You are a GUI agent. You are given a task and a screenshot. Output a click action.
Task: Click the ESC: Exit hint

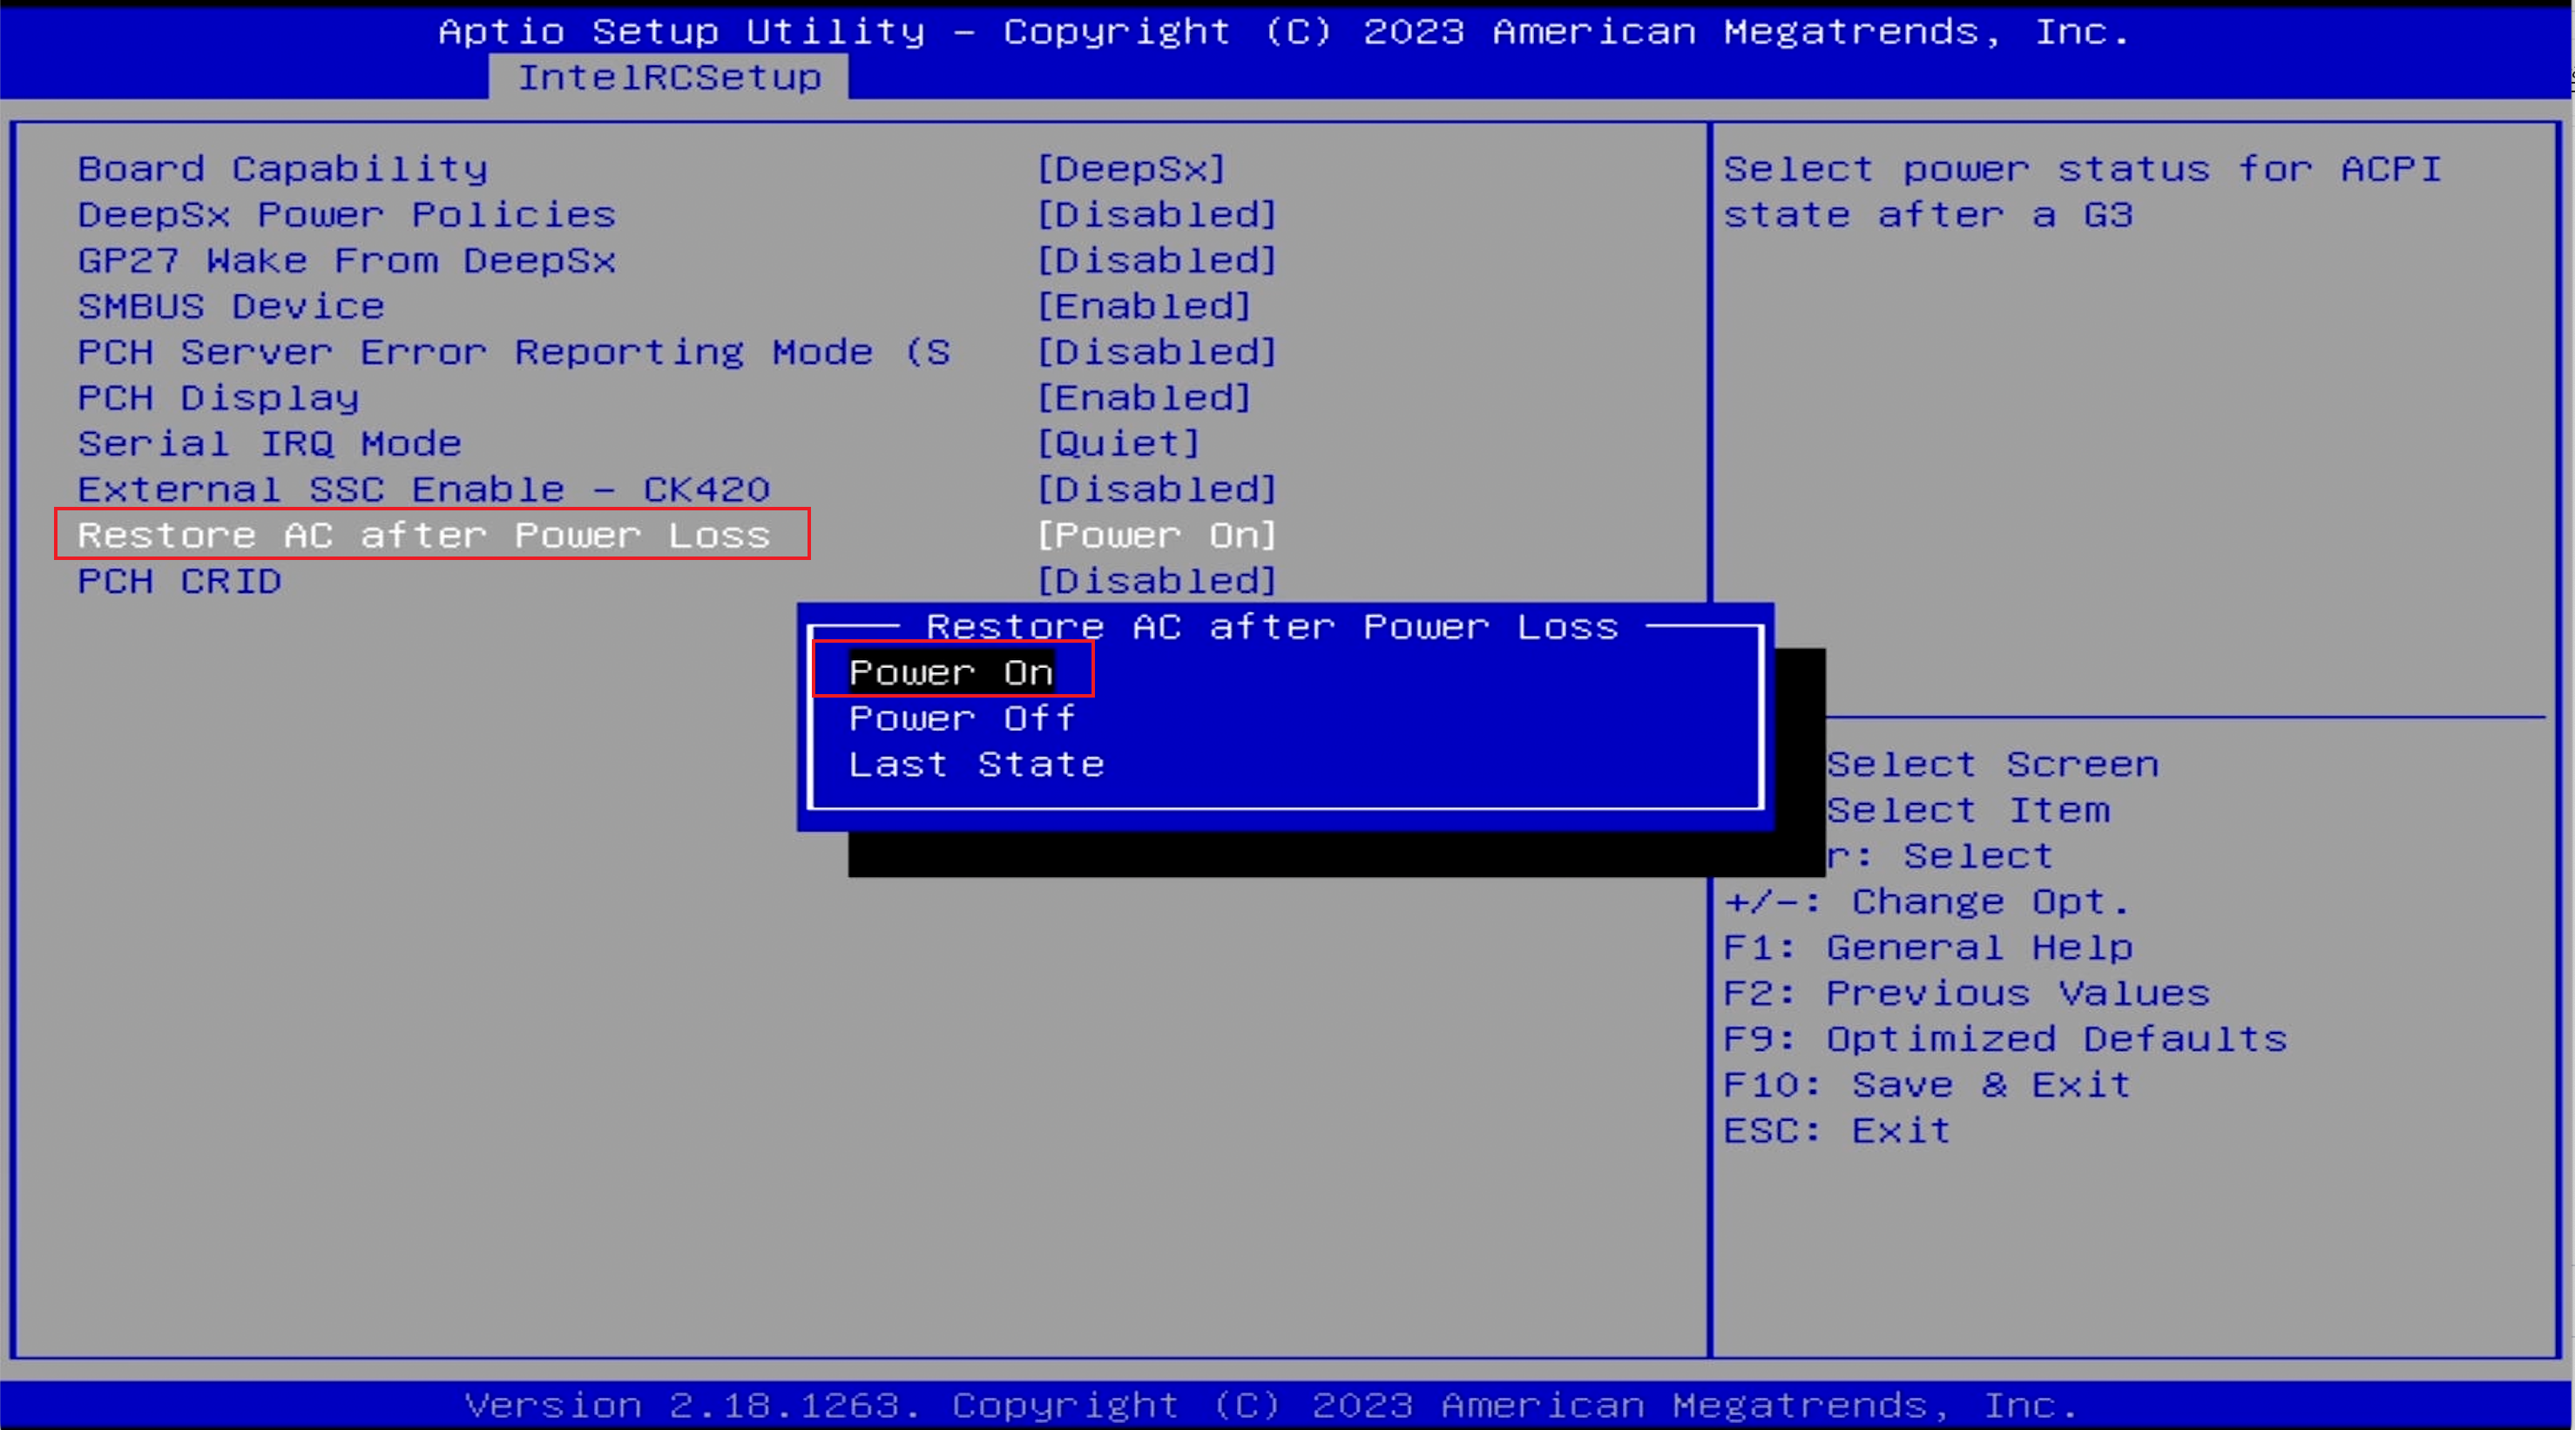pyautogui.click(x=1837, y=1131)
